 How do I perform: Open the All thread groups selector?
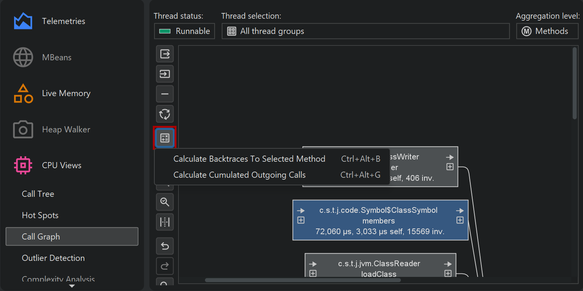pyautogui.click(x=365, y=31)
